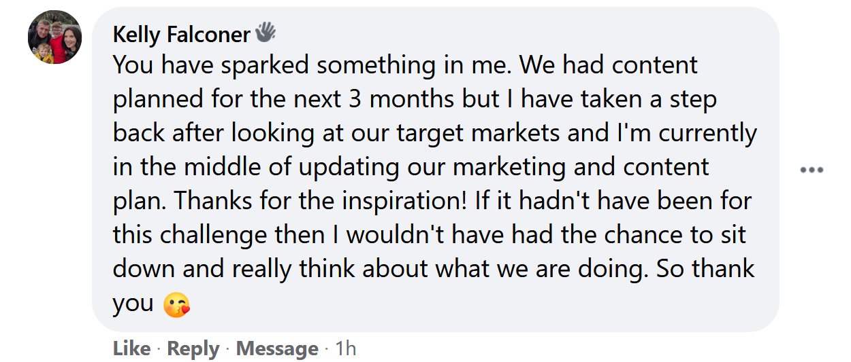The image size is (851, 362).
Task: Click the kissing face emoji in the comment
Action: [x=176, y=306]
